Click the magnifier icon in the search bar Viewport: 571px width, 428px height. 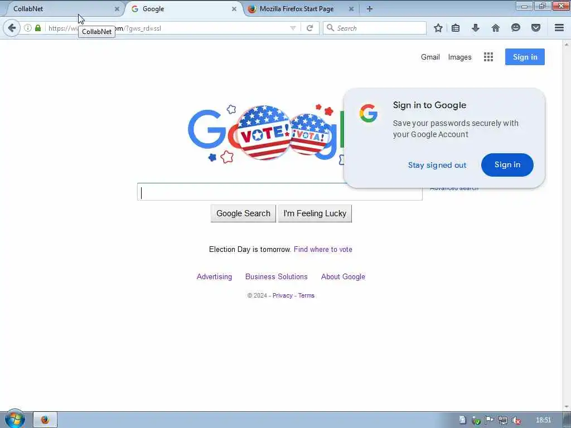tap(330, 28)
